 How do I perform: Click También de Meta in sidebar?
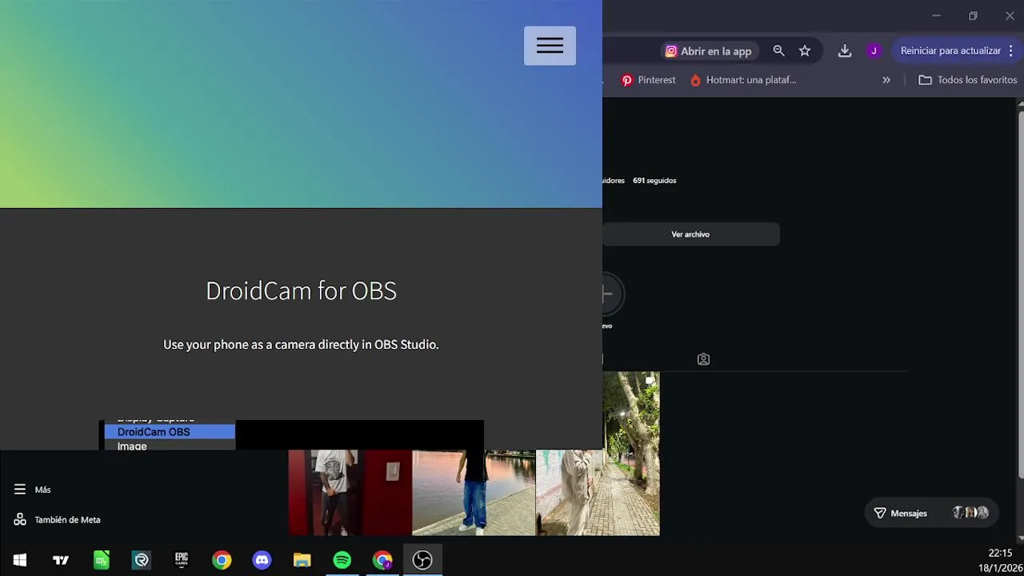[x=67, y=520]
